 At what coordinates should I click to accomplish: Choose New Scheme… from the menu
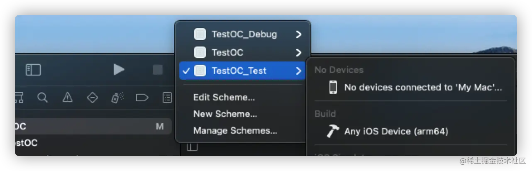point(225,114)
